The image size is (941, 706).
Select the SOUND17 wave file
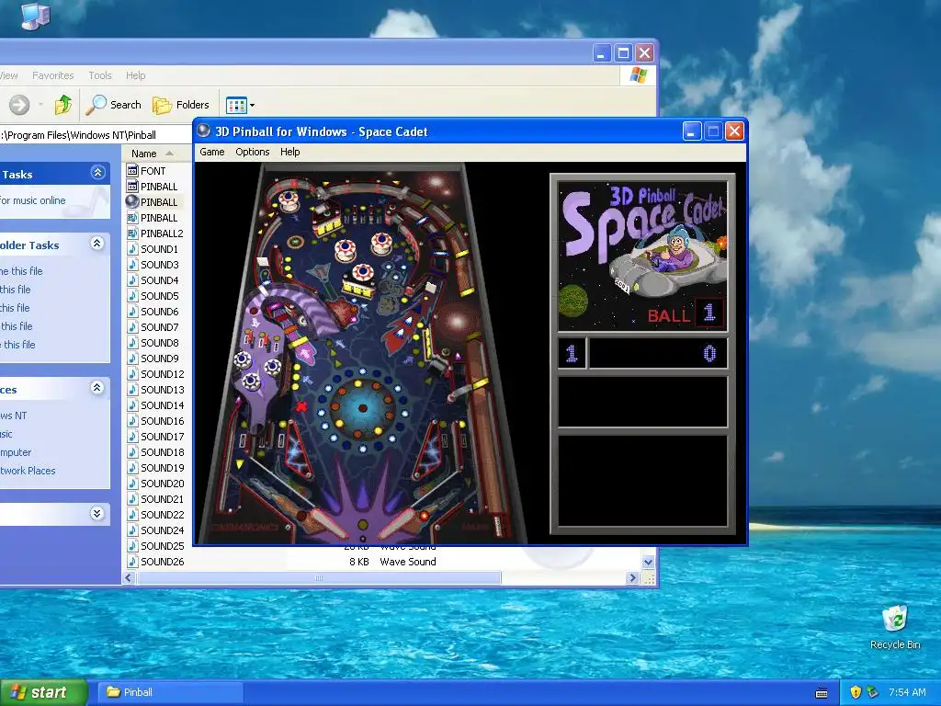(155, 436)
